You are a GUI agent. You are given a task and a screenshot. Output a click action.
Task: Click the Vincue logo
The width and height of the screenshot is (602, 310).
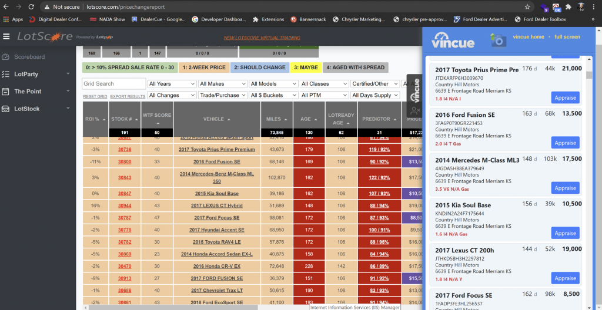[x=453, y=41]
